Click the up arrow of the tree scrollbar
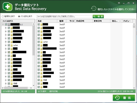 pos(33,24)
